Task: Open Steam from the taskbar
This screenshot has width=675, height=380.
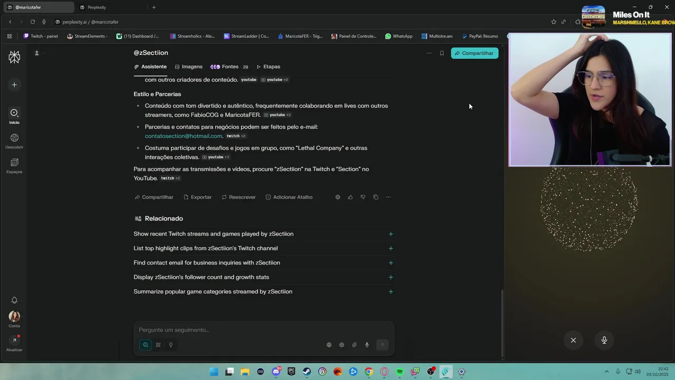Action: pyautogui.click(x=307, y=372)
